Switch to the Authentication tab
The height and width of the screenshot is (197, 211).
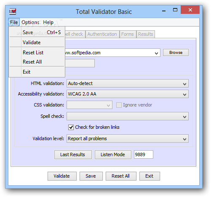click(102, 34)
